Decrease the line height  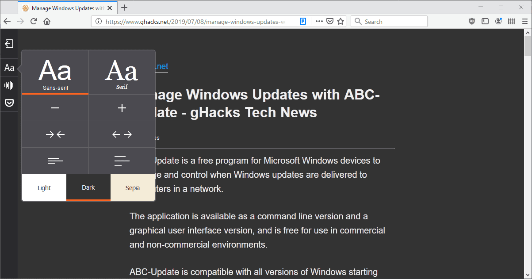pos(55,161)
